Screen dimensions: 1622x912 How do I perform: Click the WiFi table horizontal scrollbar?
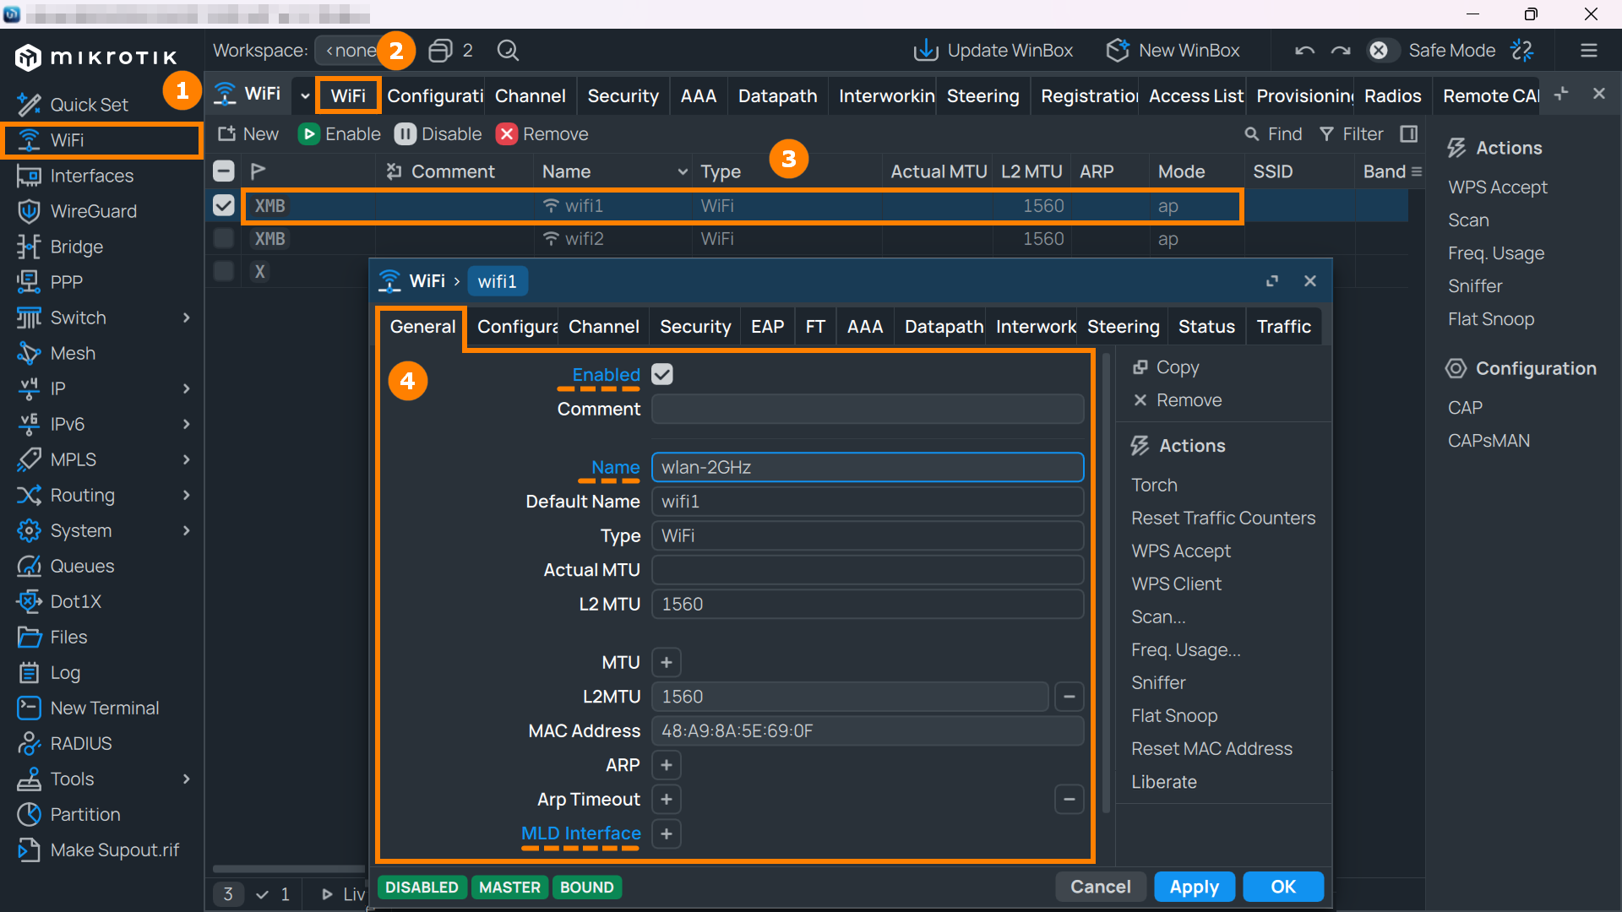click(x=289, y=869)
